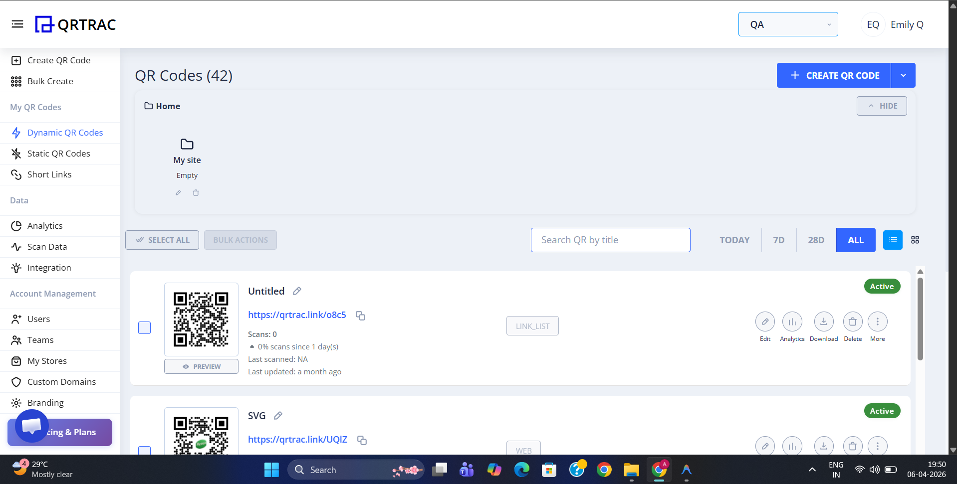Tick the checkbox for Untitled QR code

coord(144,327)
